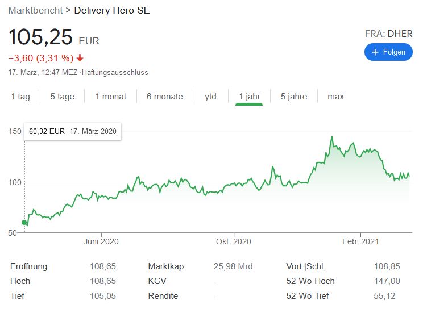This screenshot has width=423, height=309.
Task: Click the price change −3,60 (3,31 %)
Action: click(41, 58)
